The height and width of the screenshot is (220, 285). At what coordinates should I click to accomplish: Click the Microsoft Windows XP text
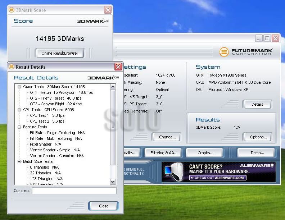[228, 90]
